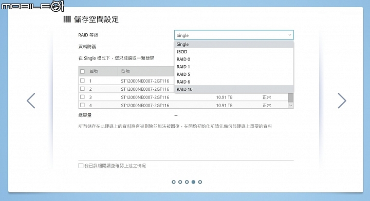
Task: Click model name in disk 4 row
Action: (145, 106)
